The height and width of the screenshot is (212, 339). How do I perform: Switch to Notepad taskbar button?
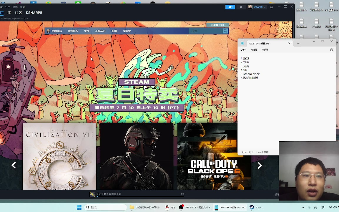pyautogui.click(x=230, y=207)
